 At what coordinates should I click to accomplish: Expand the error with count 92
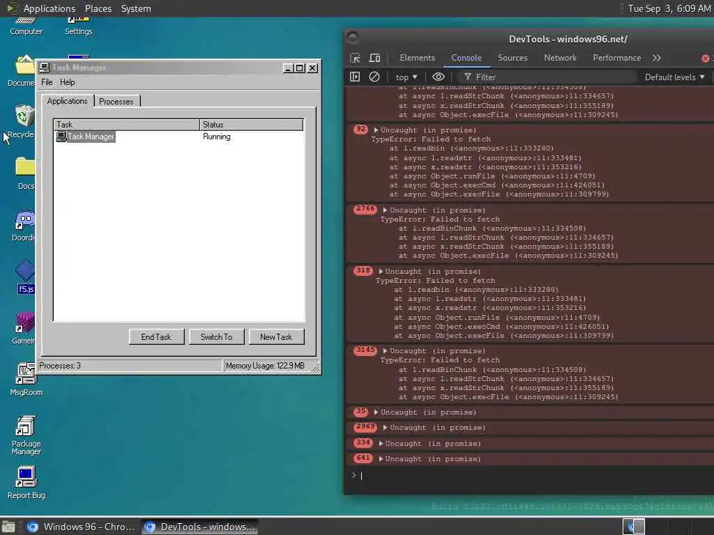(x=376, y=130)
